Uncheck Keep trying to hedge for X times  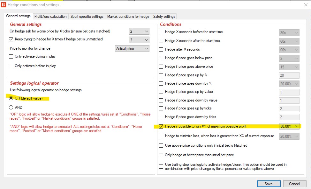[x=11, y=39]
